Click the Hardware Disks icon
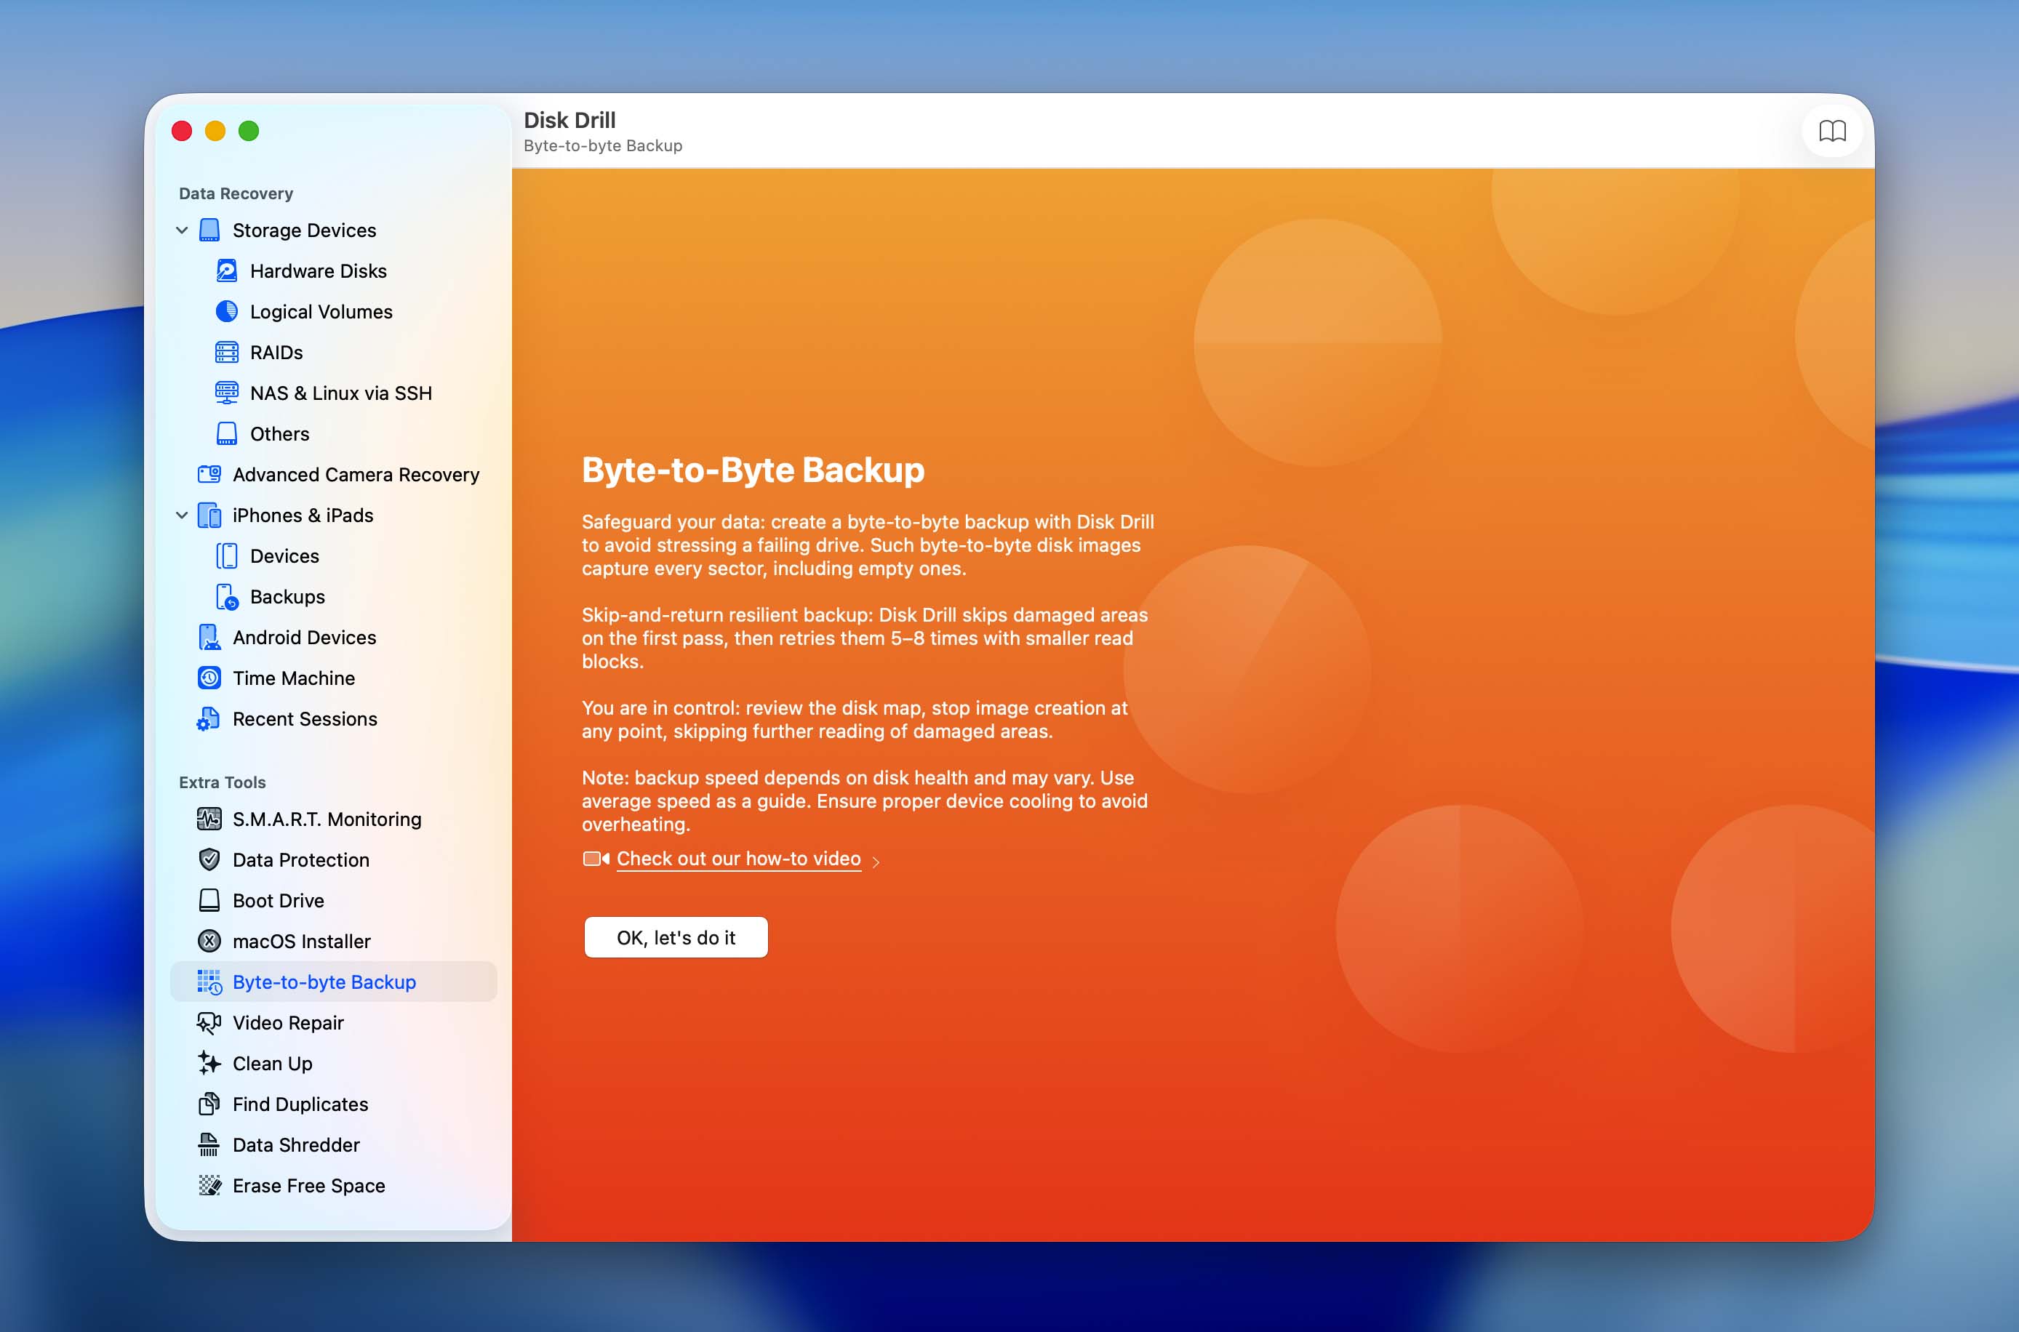Viewport: 2019px width, 1332px height. click(x=227, y=271)
